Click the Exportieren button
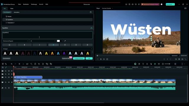The height and width of the screenshot is (106, 189). pos(170,4)
